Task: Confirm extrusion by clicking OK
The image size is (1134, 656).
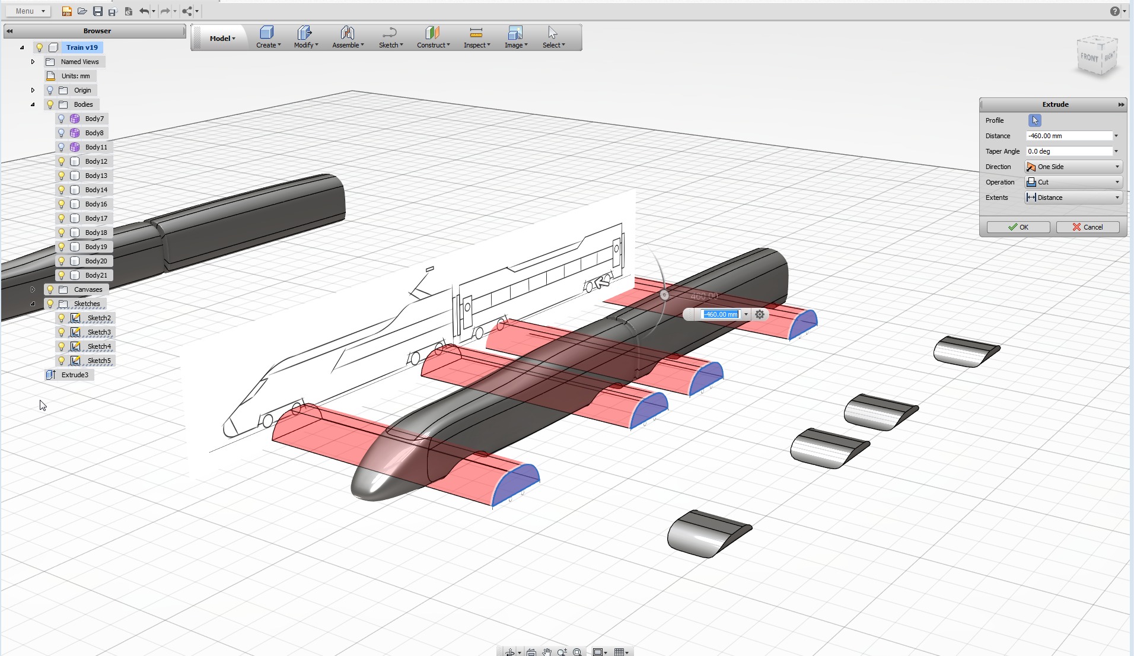Action: tap(1018, 227)
